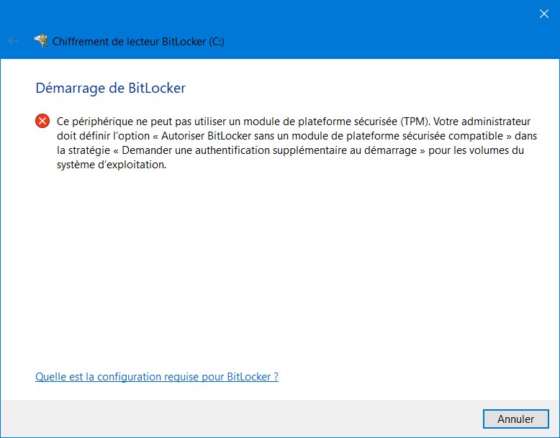
Task: Go back using the back arrow
Action: [x=13, y=41]
